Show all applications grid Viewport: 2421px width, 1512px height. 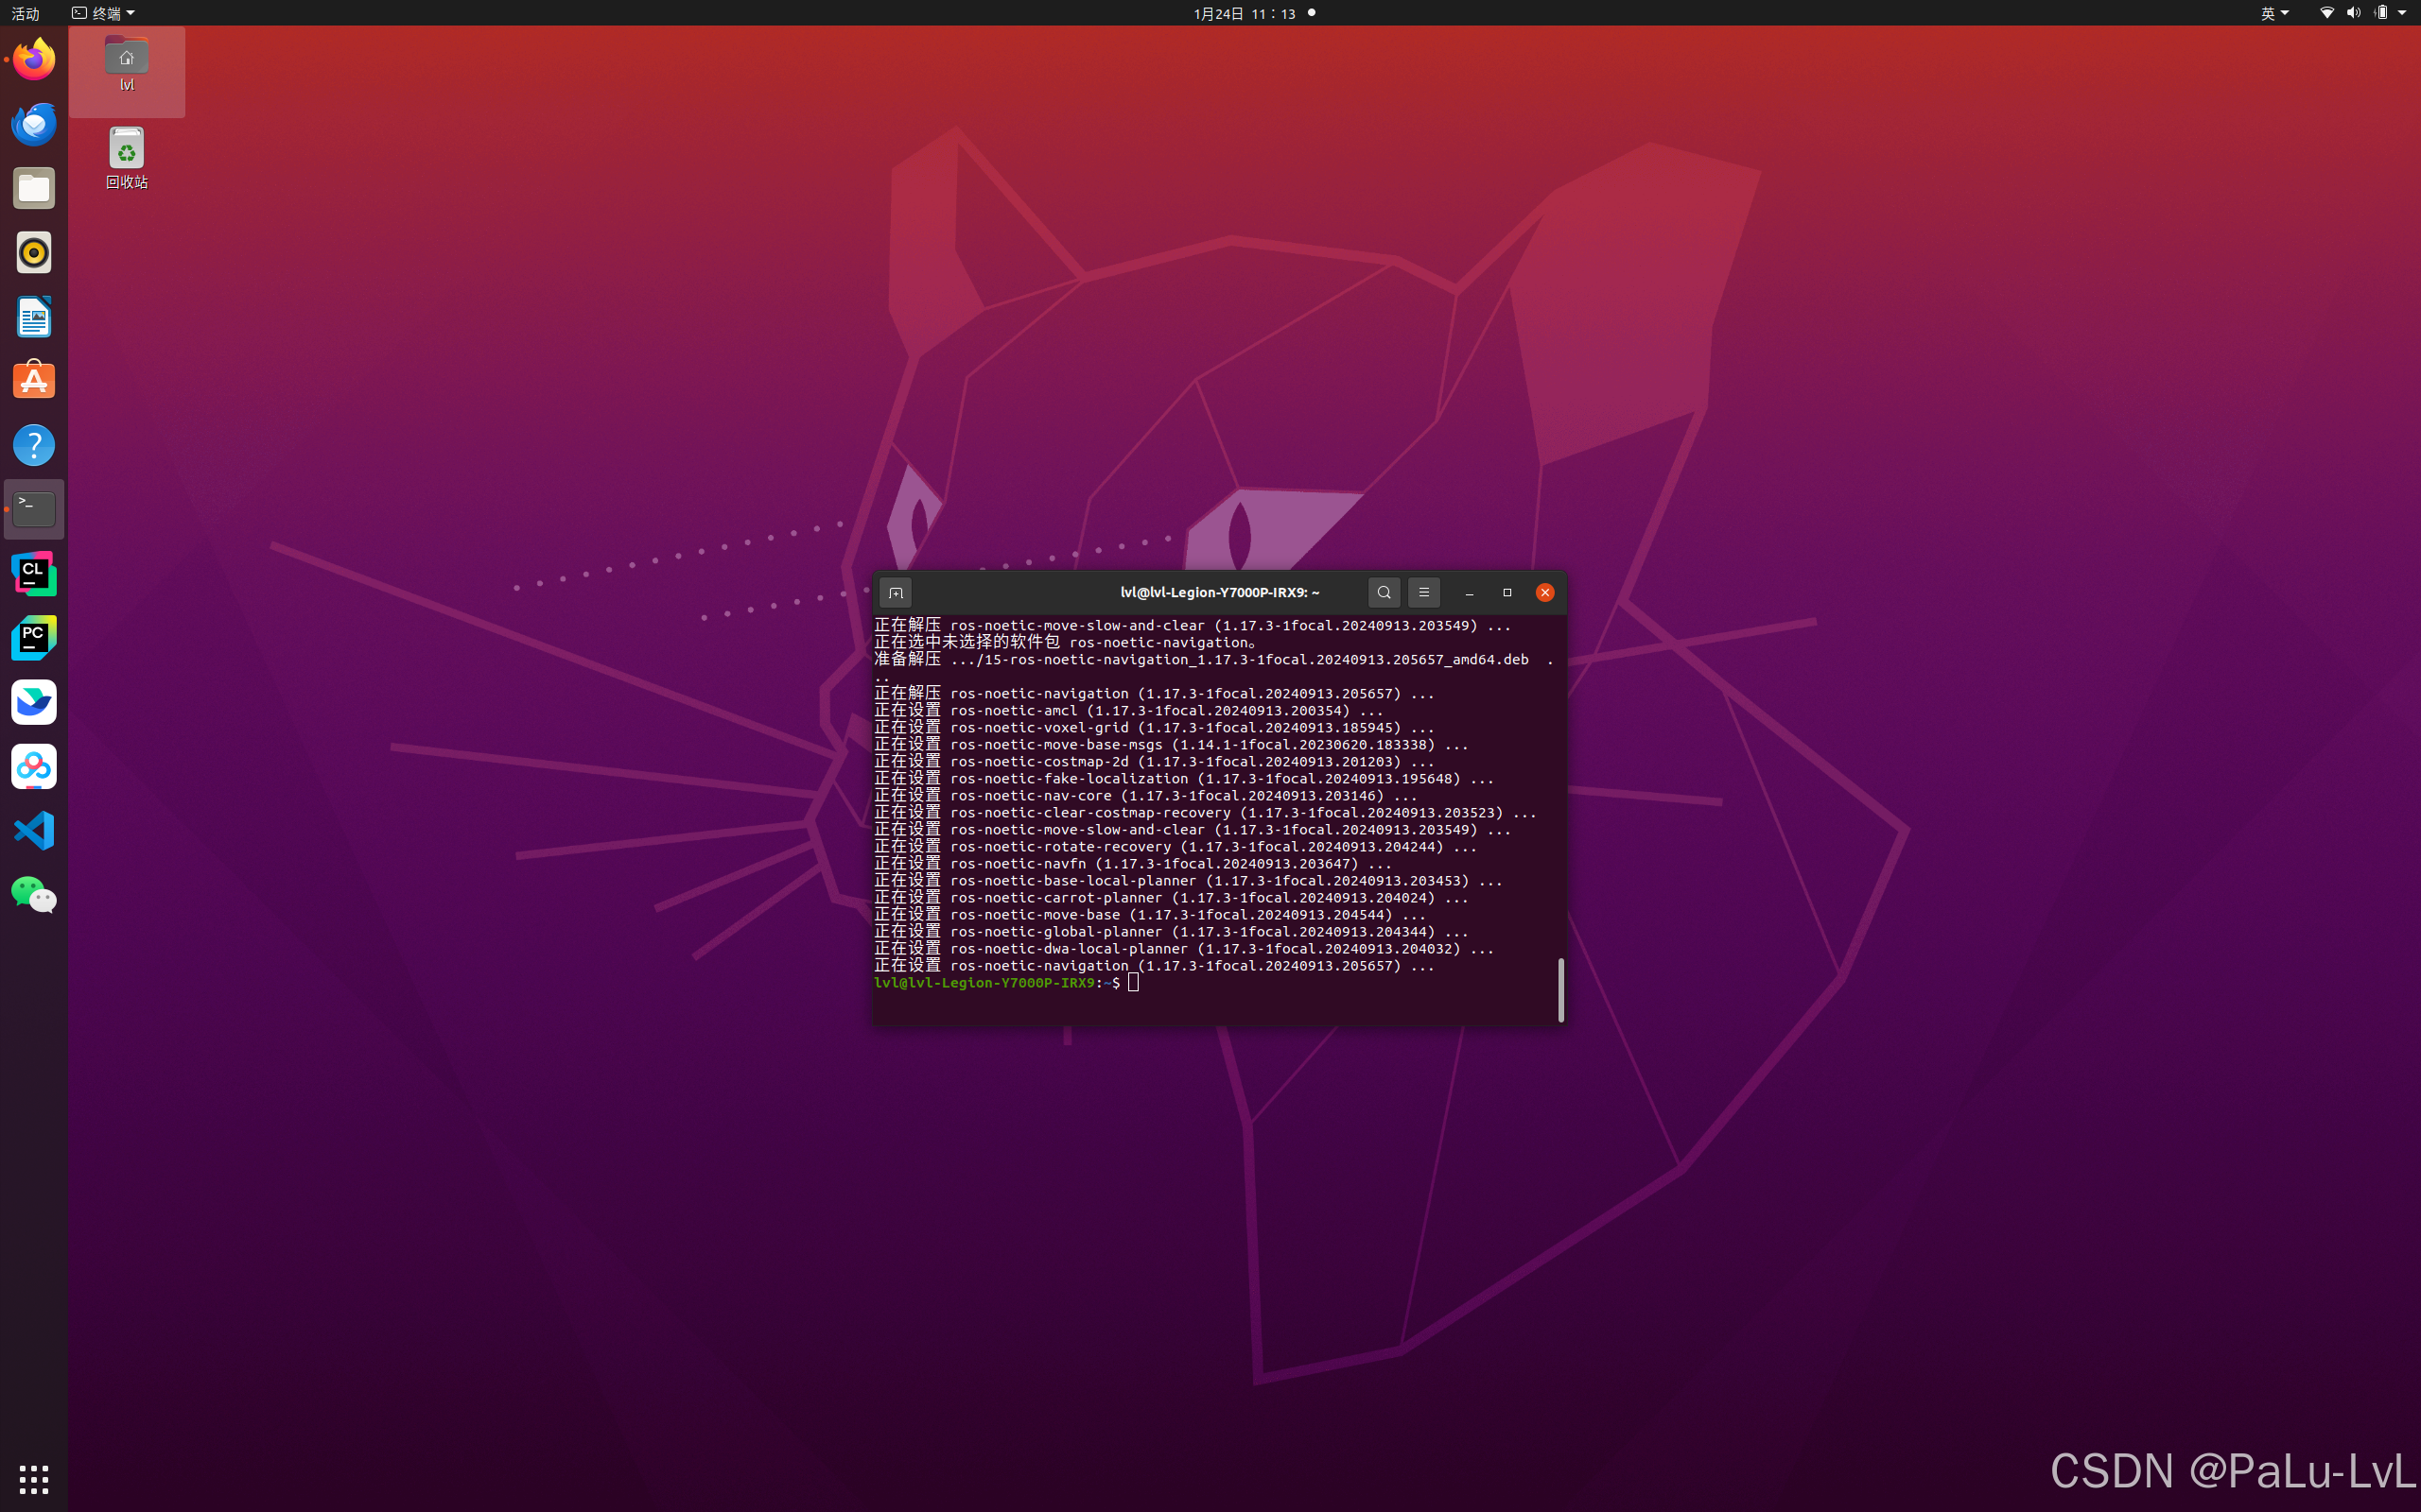point(34,1478)
